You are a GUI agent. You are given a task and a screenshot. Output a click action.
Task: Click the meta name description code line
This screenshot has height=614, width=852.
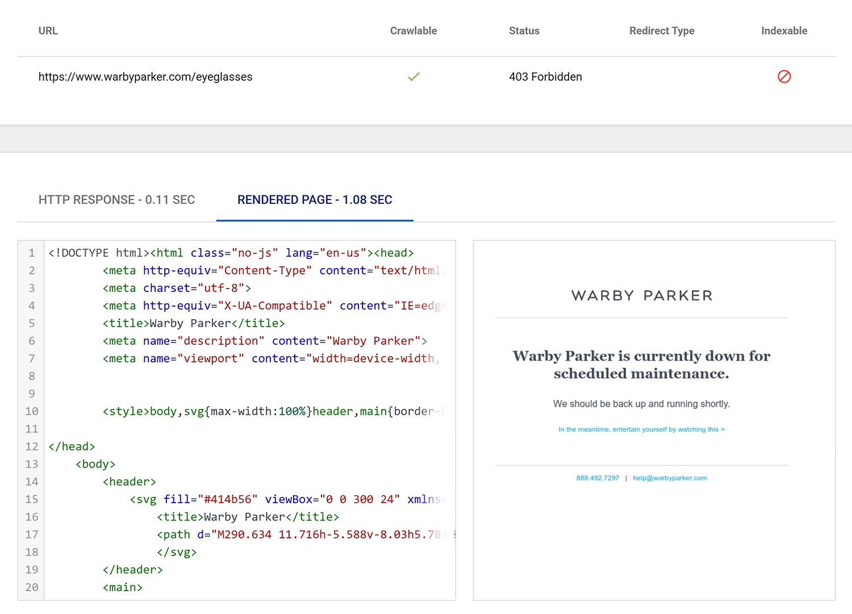click(265, 341)
